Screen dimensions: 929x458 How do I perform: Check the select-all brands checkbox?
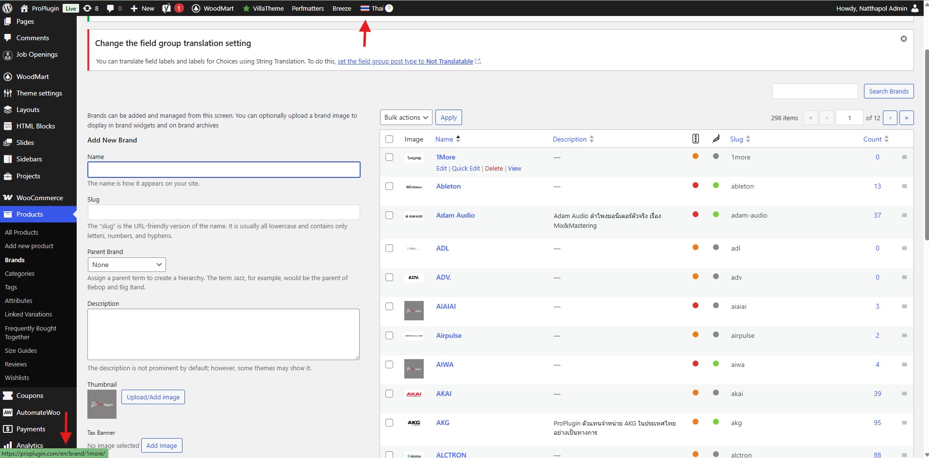point(389,139)
